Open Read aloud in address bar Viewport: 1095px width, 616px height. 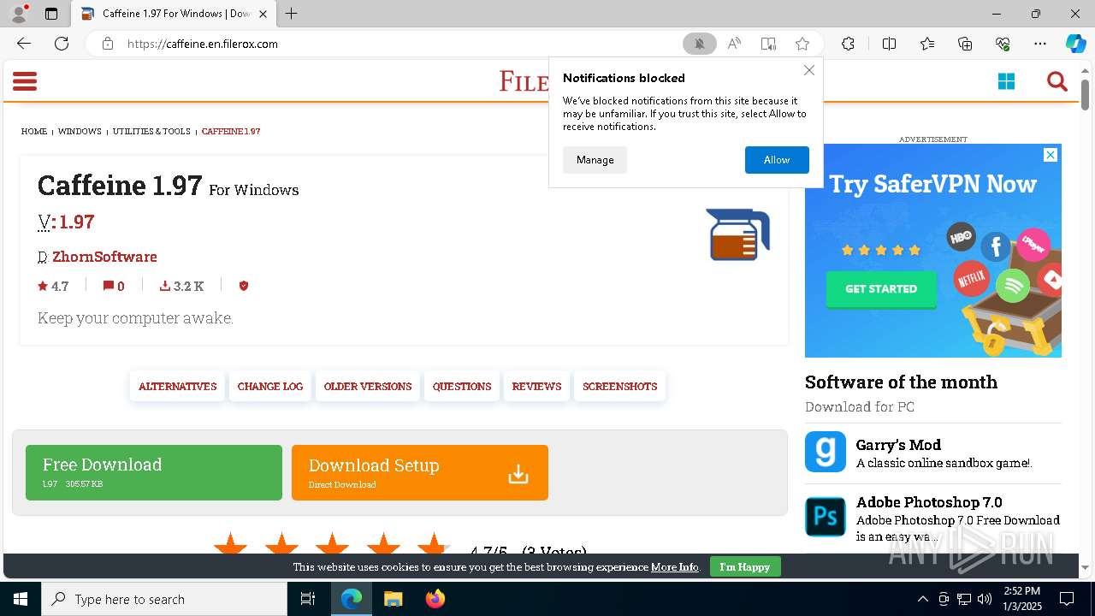(734, 44)
